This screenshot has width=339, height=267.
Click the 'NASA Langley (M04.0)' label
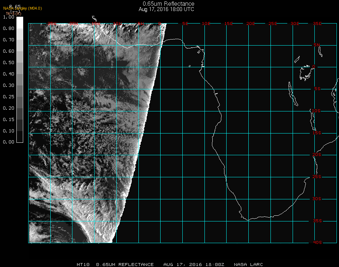[22, 9]
